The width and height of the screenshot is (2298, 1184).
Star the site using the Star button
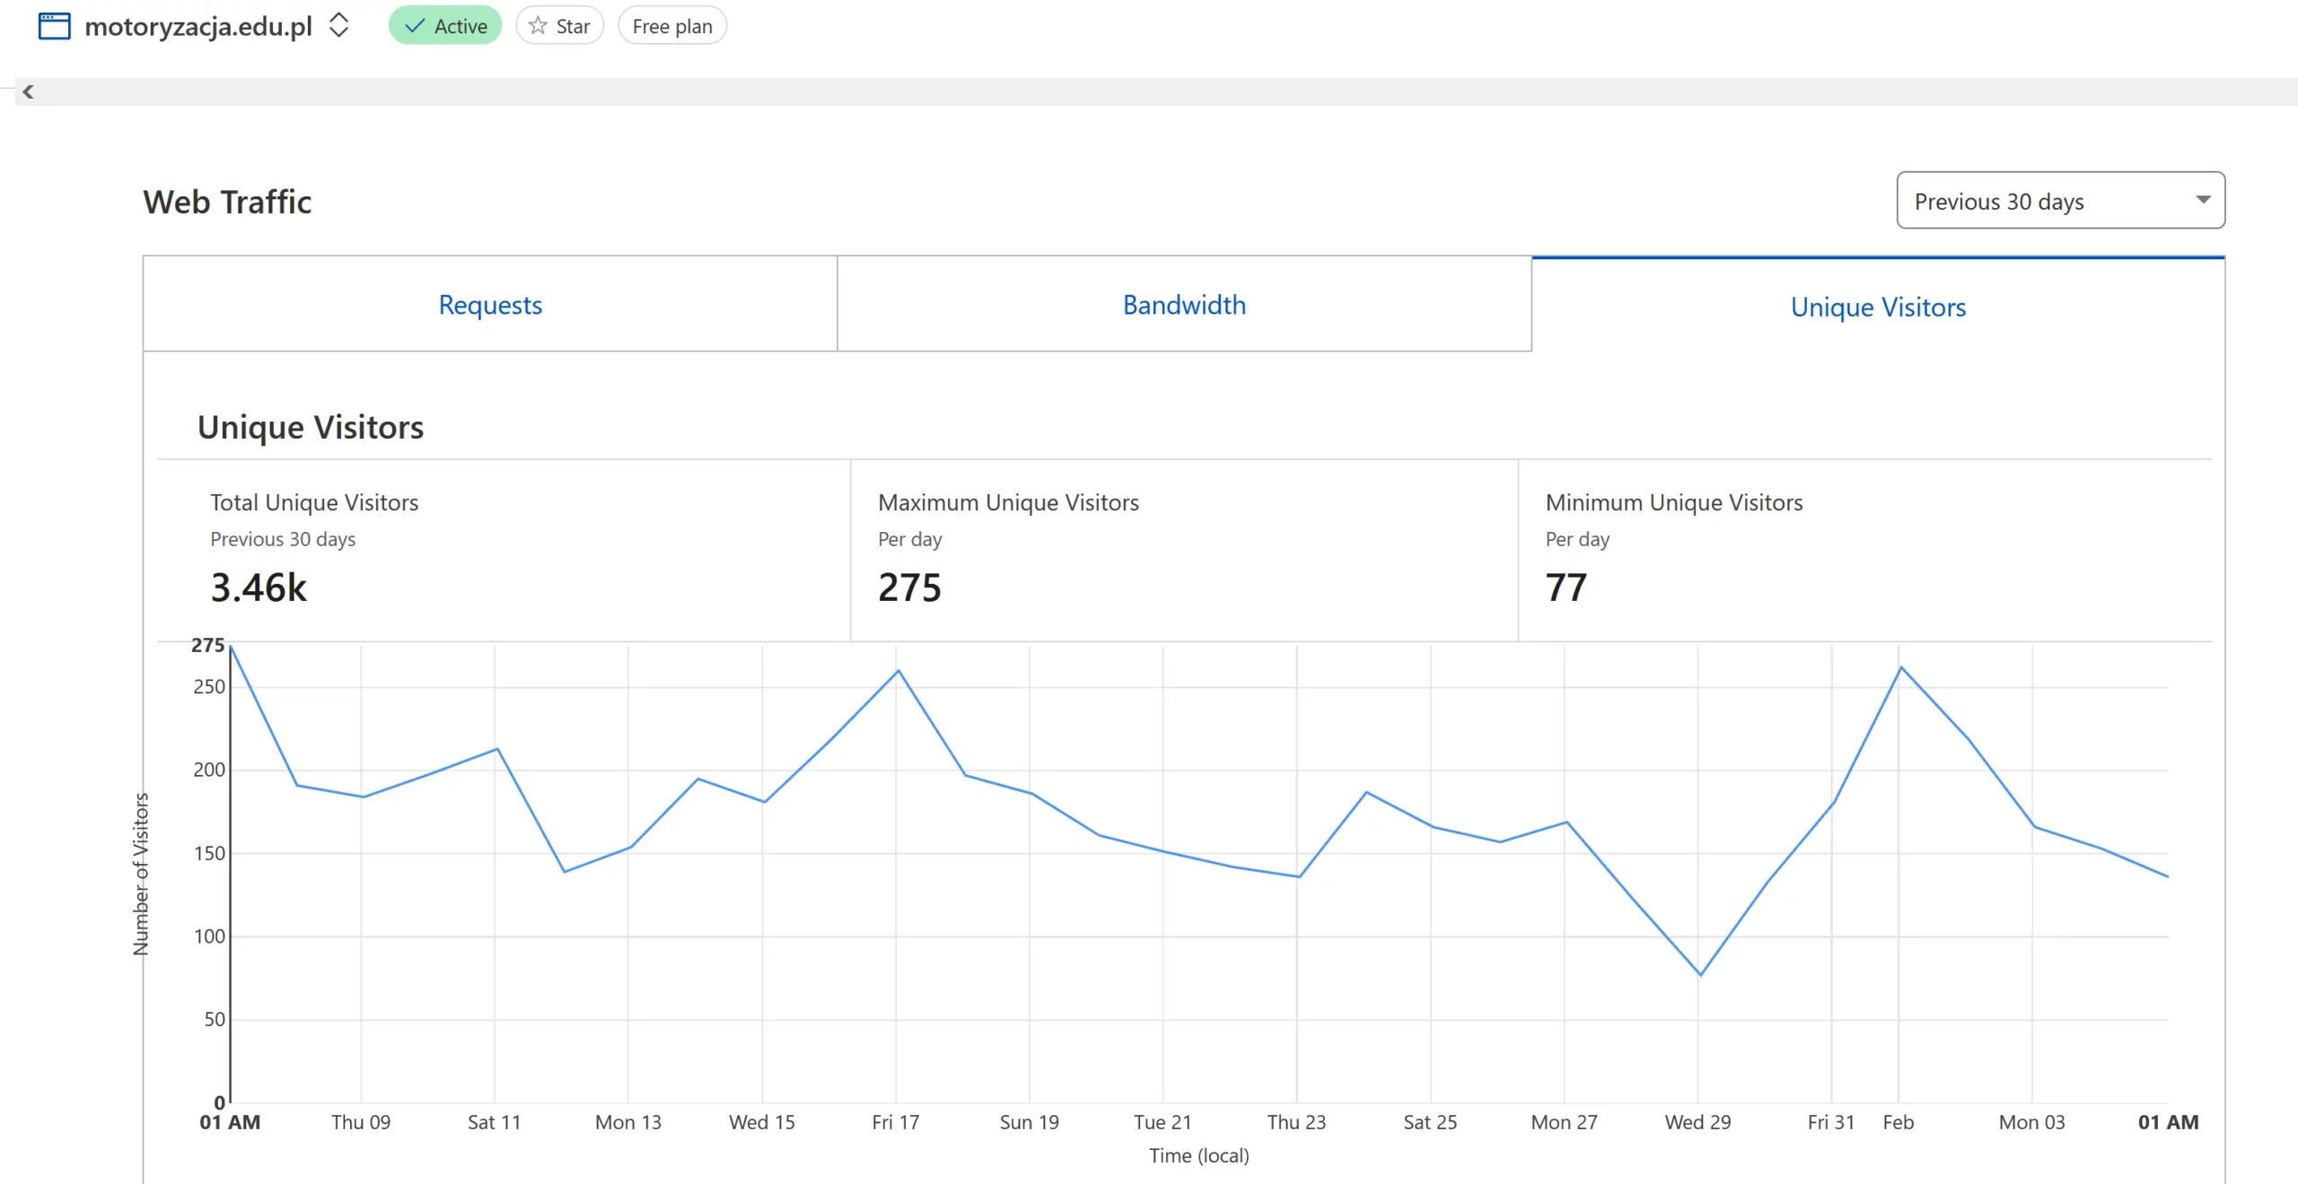click(560, 26)
